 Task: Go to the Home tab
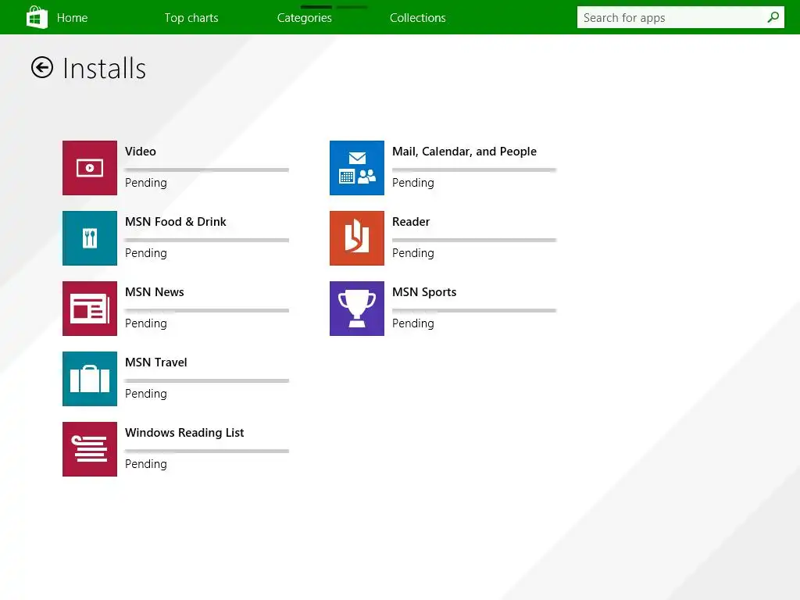tap(73, 18)
